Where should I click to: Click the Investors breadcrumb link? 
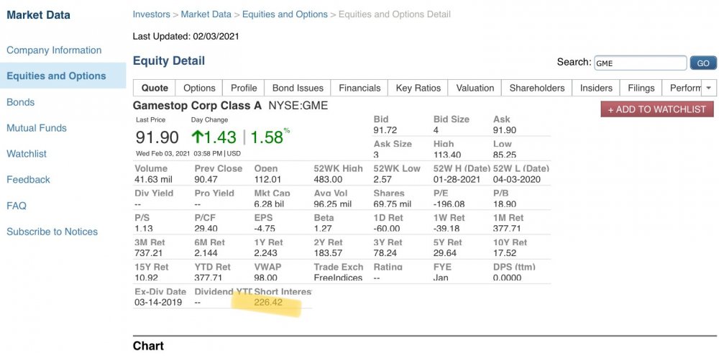coord(151,14)
